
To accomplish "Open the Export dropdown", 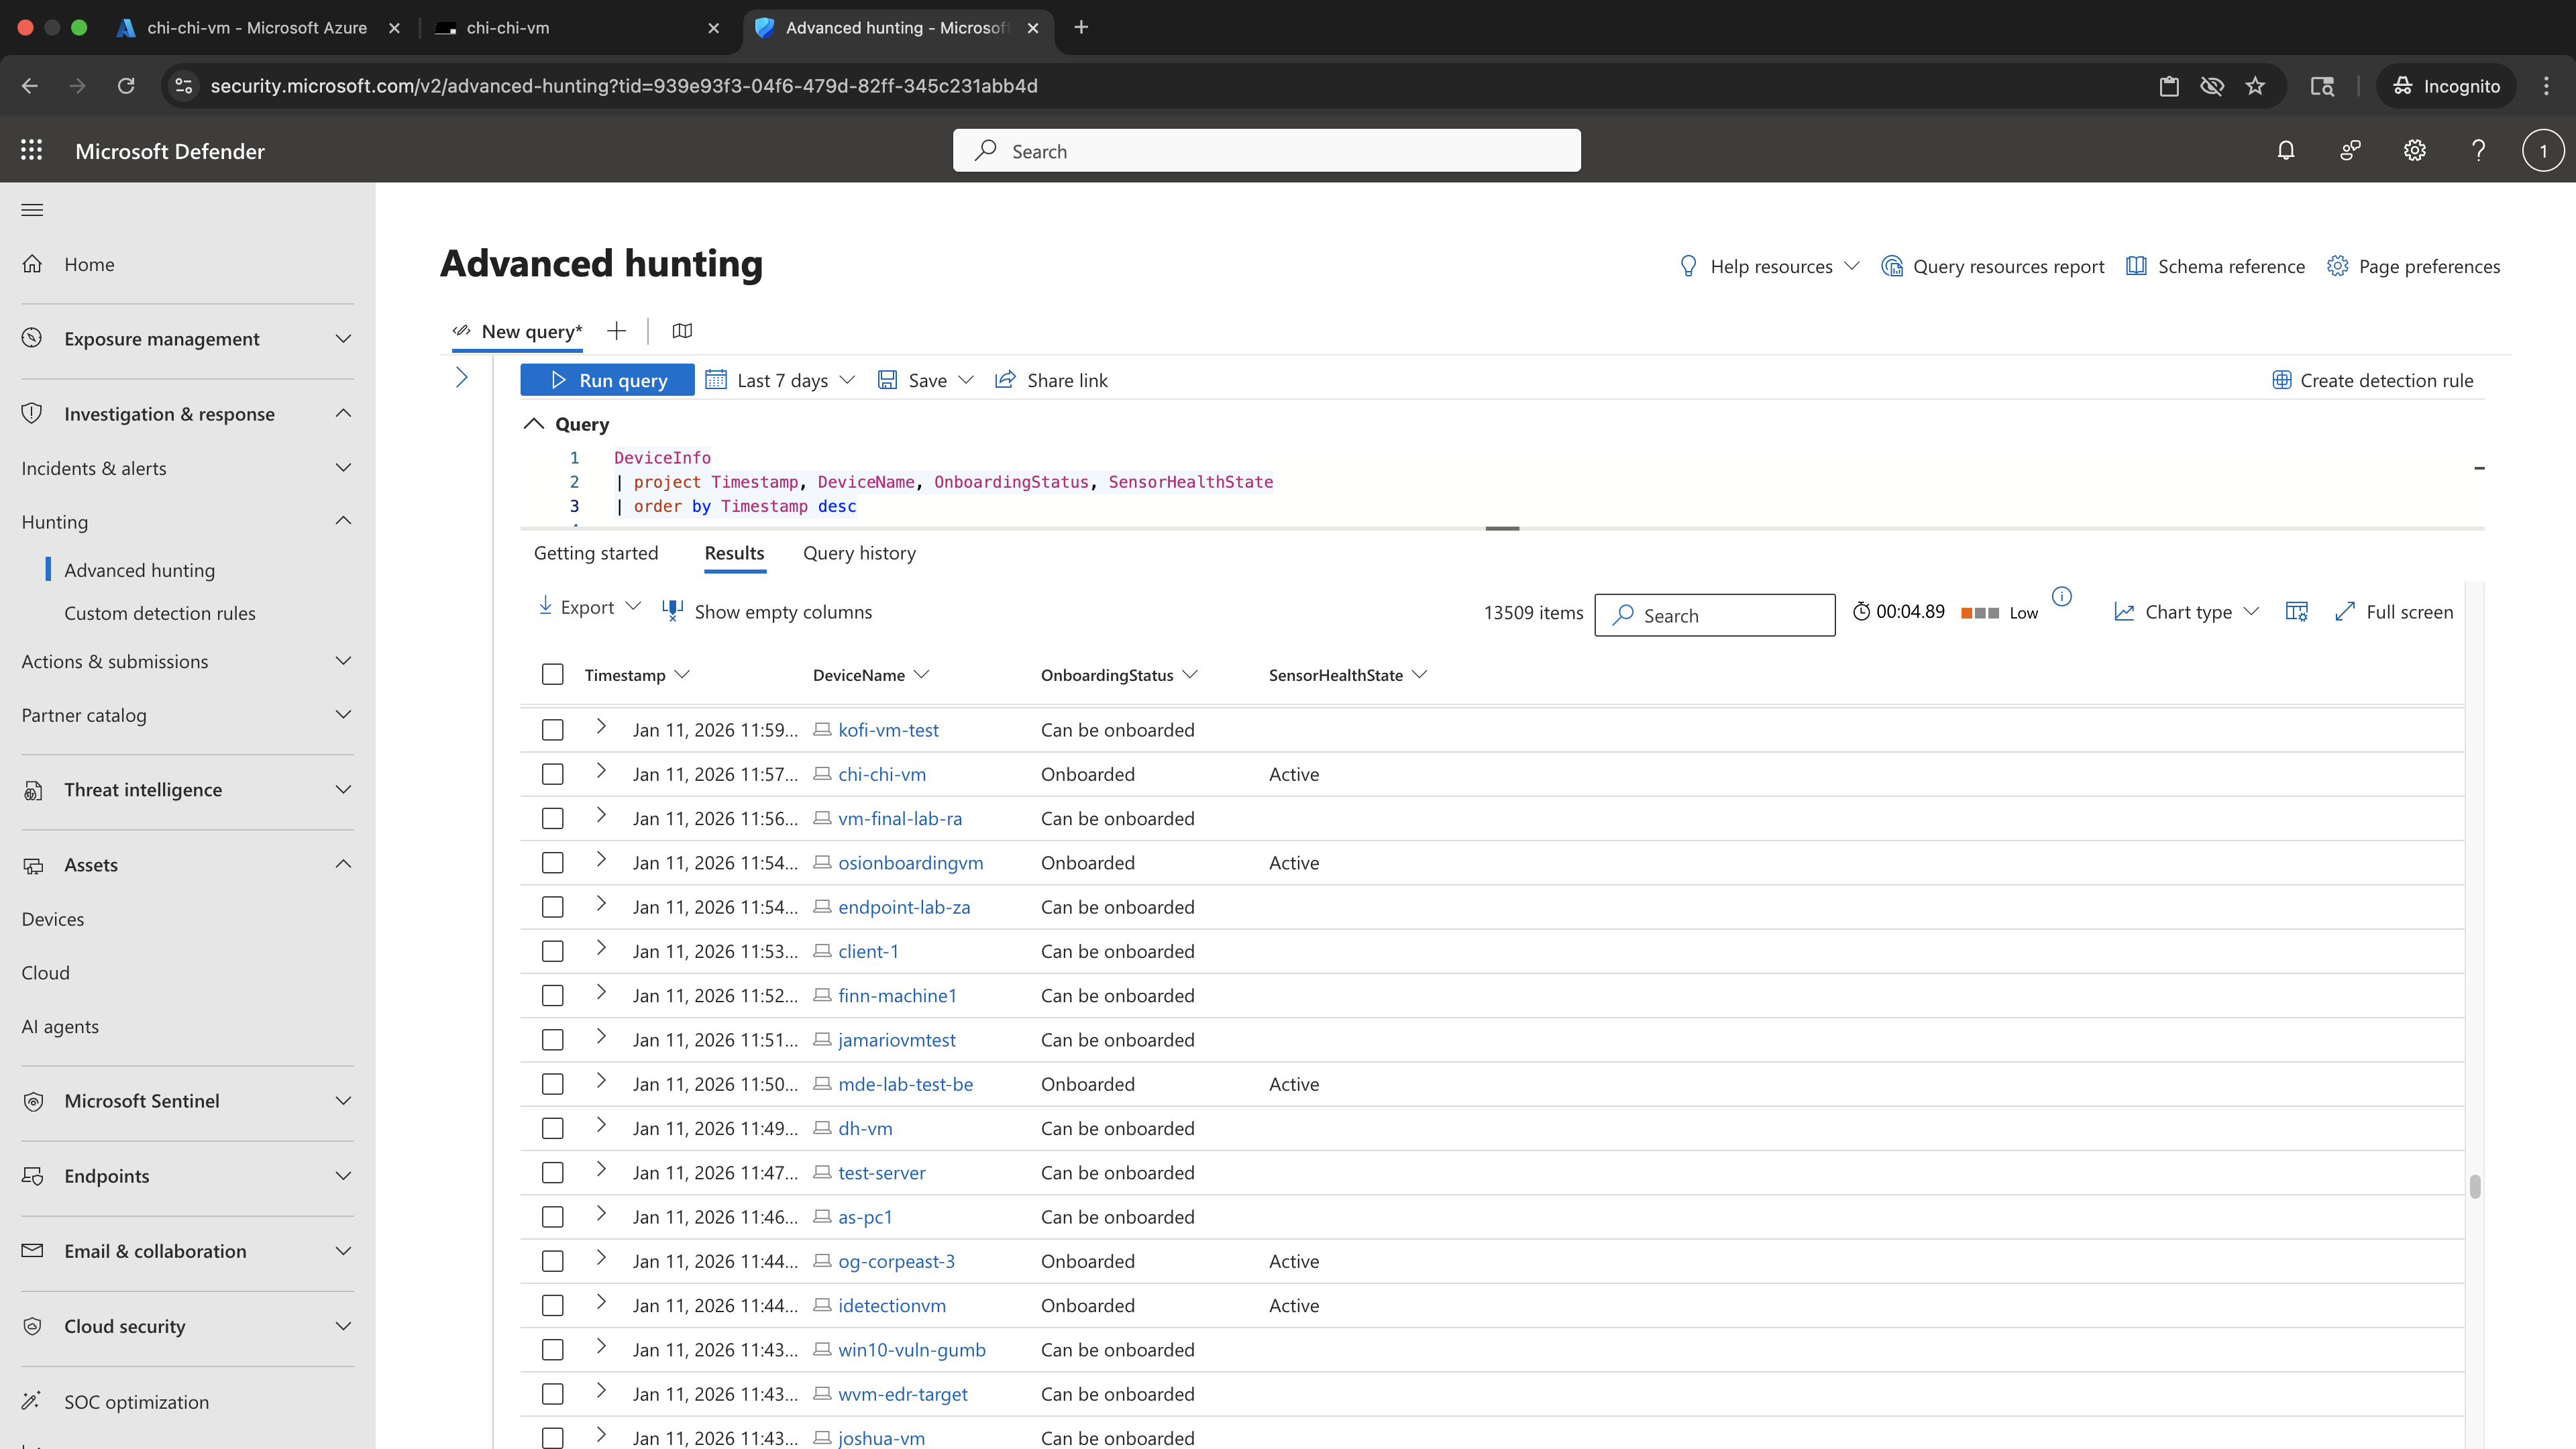I will [589, 607].
